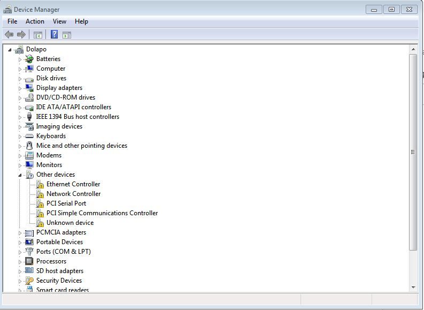The height and width of the screenshot is (310, 424).
Task: Click the Processors chip icon
Action: 29,261
